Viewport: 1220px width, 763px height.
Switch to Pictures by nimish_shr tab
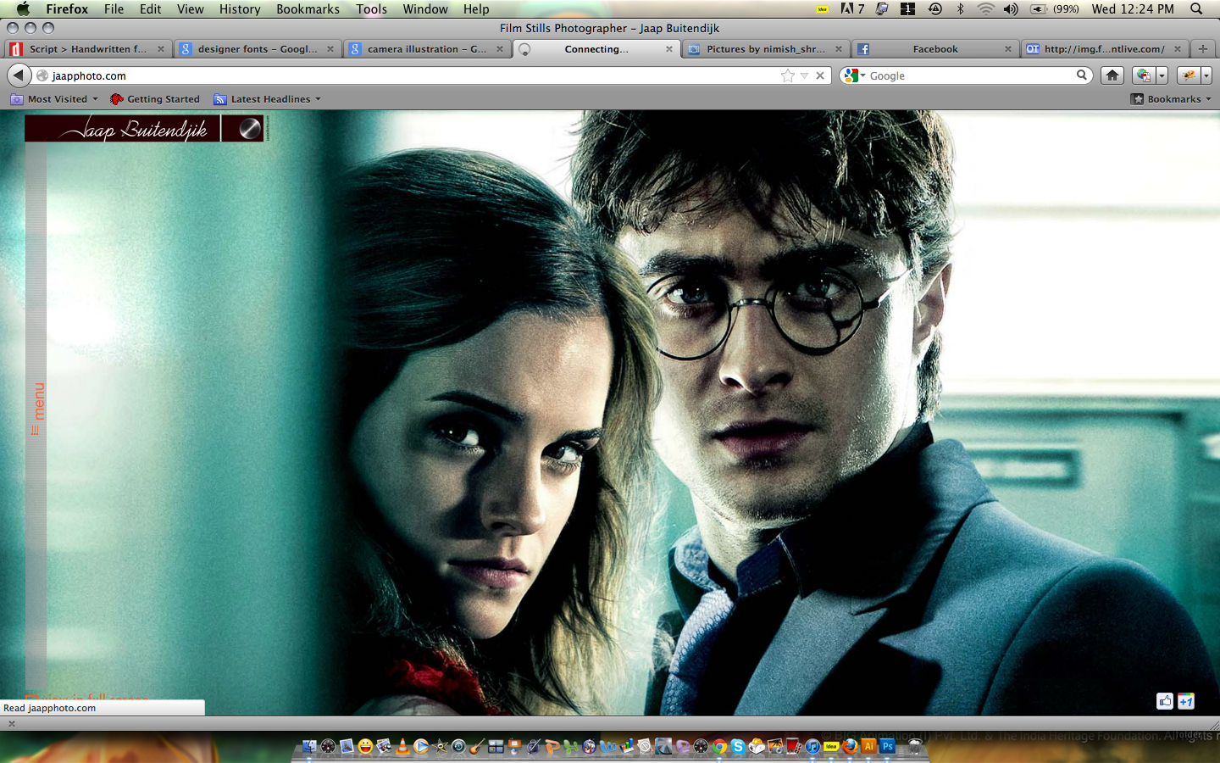[765, 49]
